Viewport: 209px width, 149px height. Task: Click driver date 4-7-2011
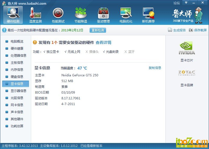(68, 104)
